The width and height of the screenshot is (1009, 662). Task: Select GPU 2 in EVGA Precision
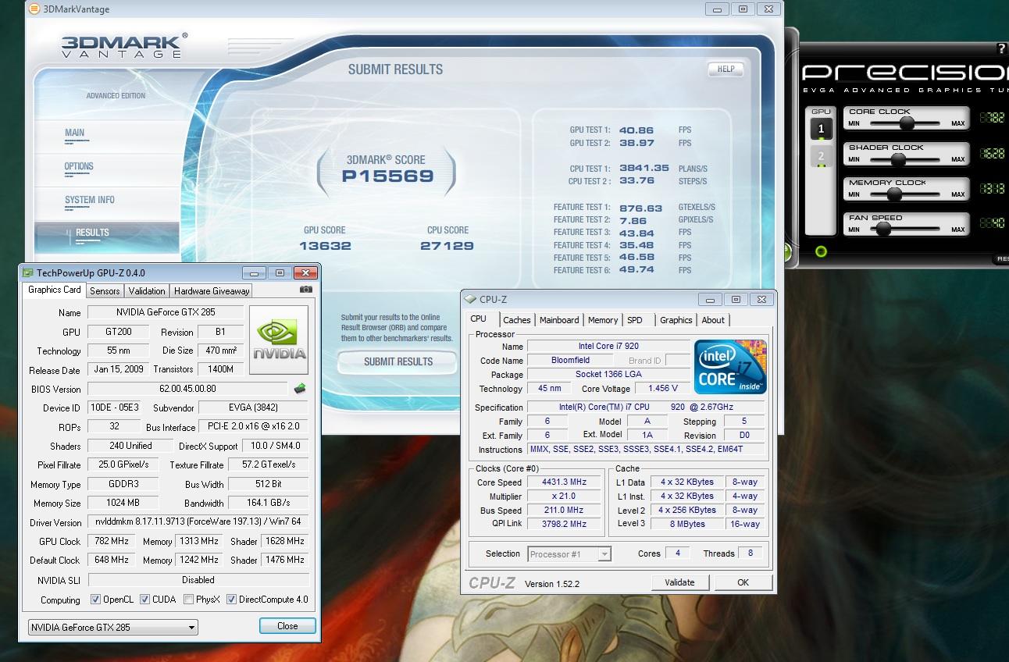pyautogui.click(x=821, y=157)
